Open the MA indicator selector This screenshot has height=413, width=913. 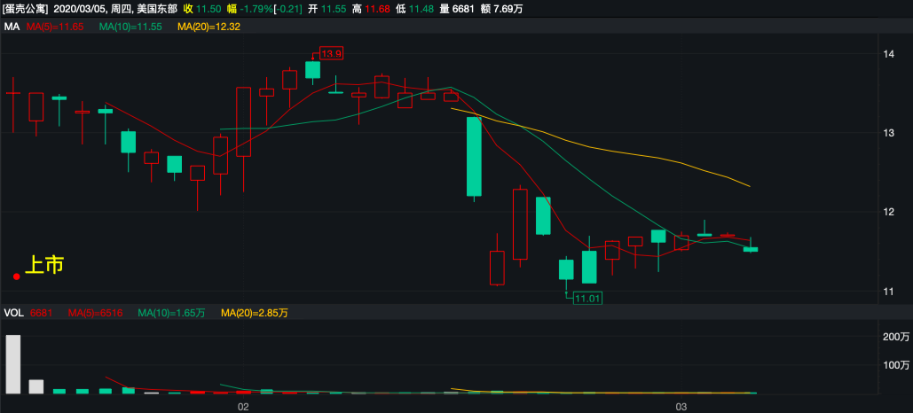tap(12, 27)
